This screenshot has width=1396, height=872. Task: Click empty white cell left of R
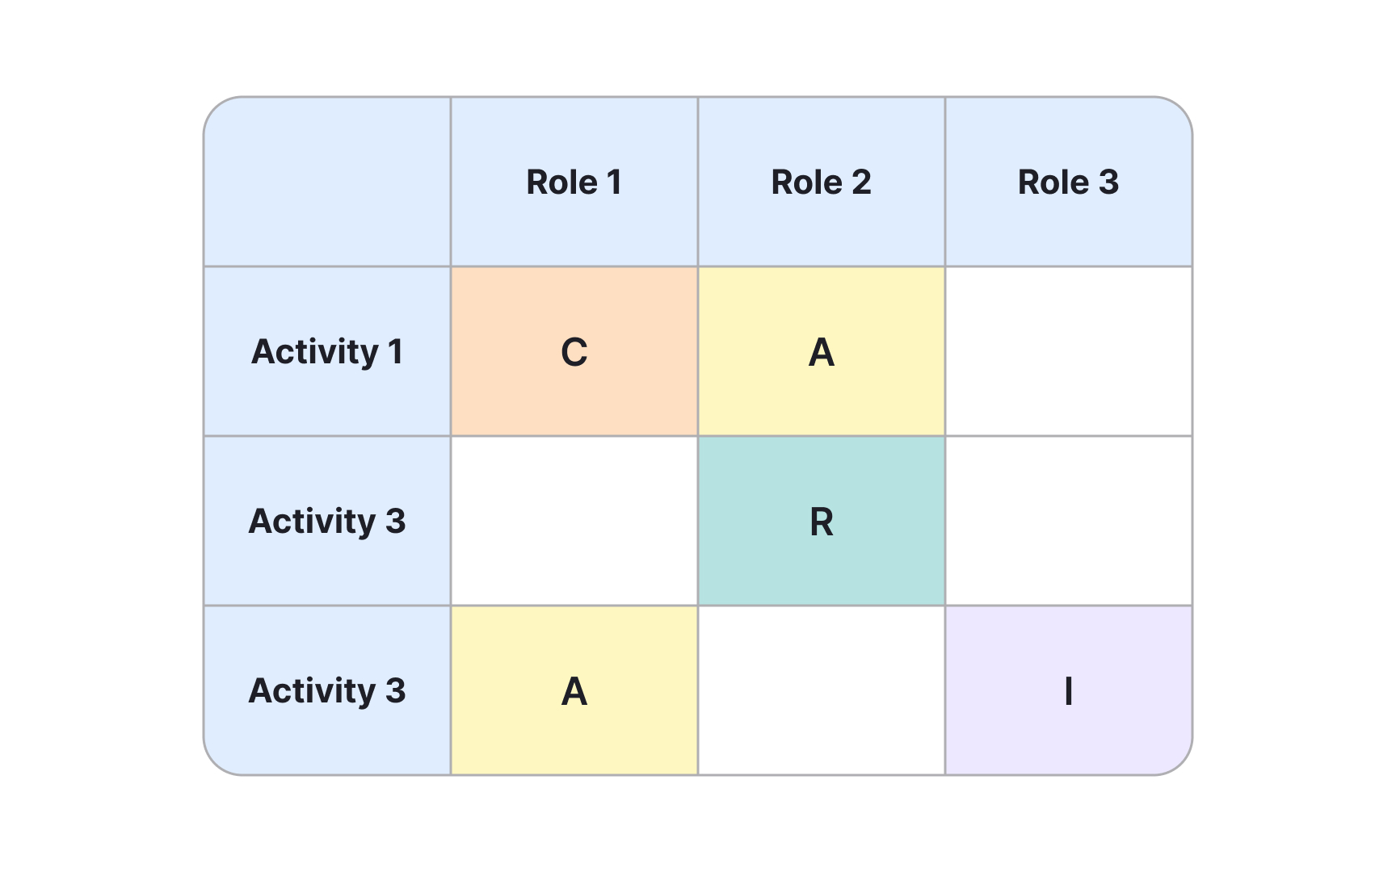point(574,522)
